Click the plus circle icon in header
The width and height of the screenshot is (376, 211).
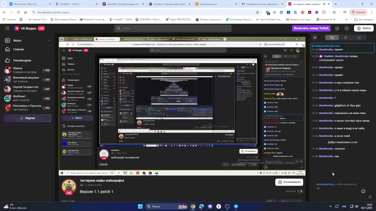[347, 28]
